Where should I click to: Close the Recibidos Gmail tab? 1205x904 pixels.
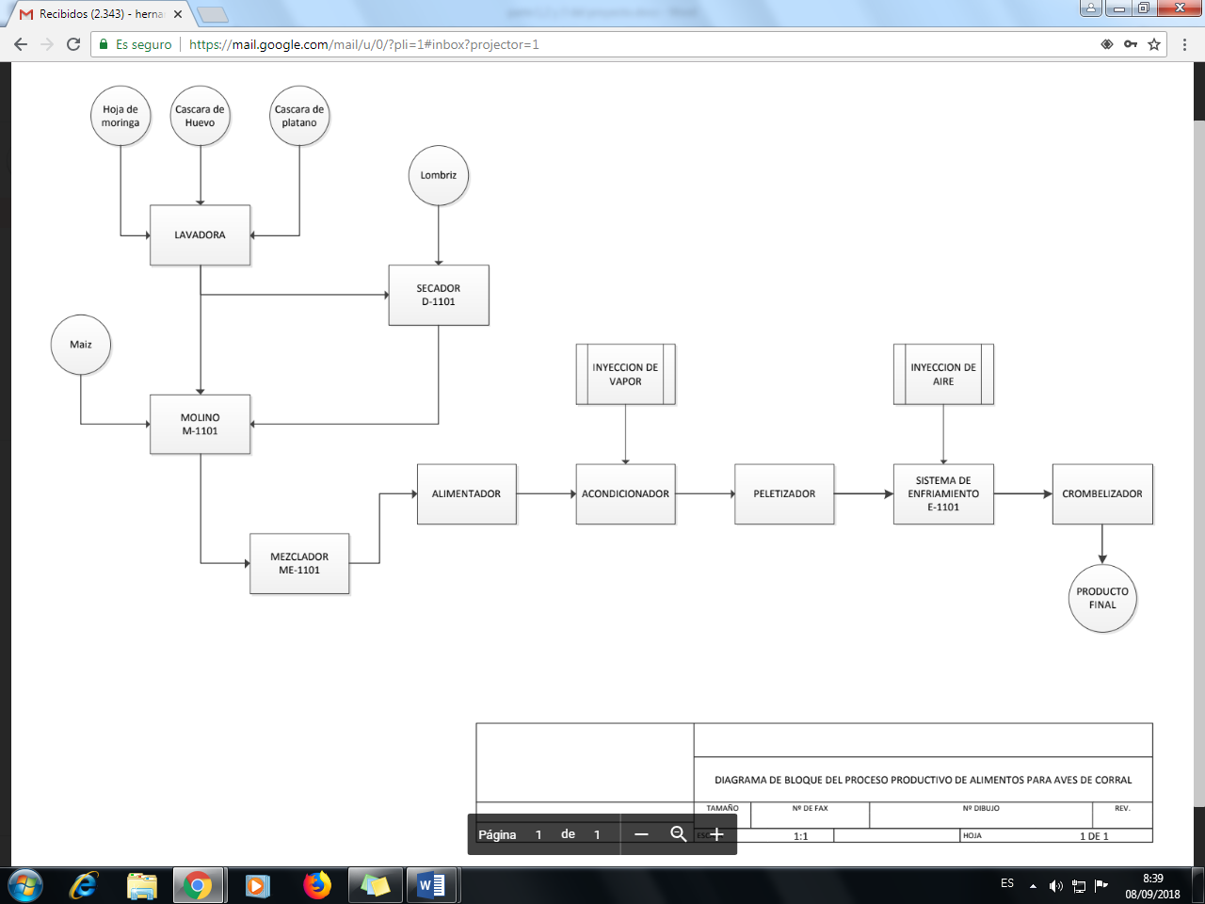(x=178, y=14)
